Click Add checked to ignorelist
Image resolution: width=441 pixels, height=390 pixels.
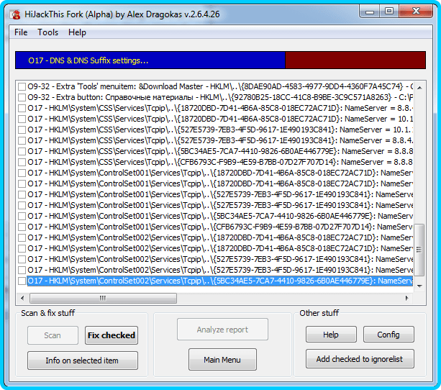360,359
